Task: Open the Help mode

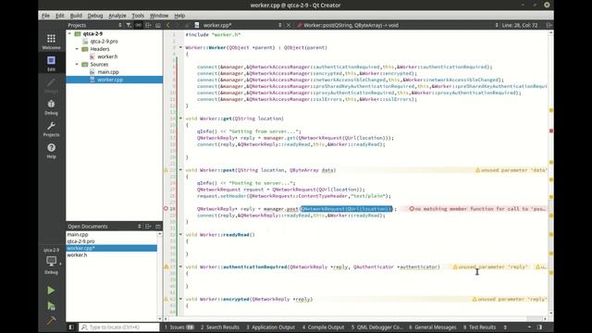Action: tap(52, 151)
